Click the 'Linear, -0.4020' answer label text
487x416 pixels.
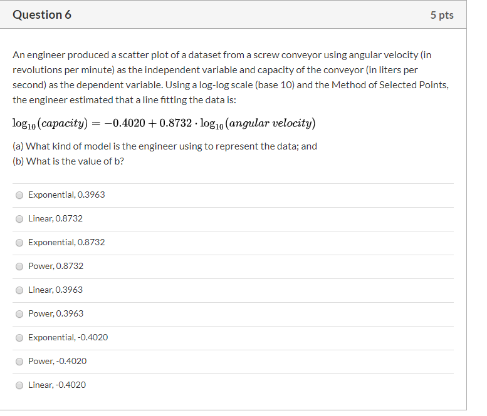(57, 385)
